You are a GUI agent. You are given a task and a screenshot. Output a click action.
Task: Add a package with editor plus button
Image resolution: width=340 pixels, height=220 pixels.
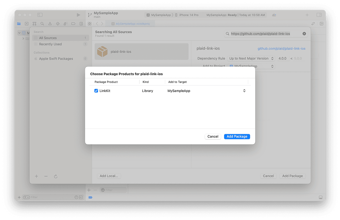click(x=89, y=190)
